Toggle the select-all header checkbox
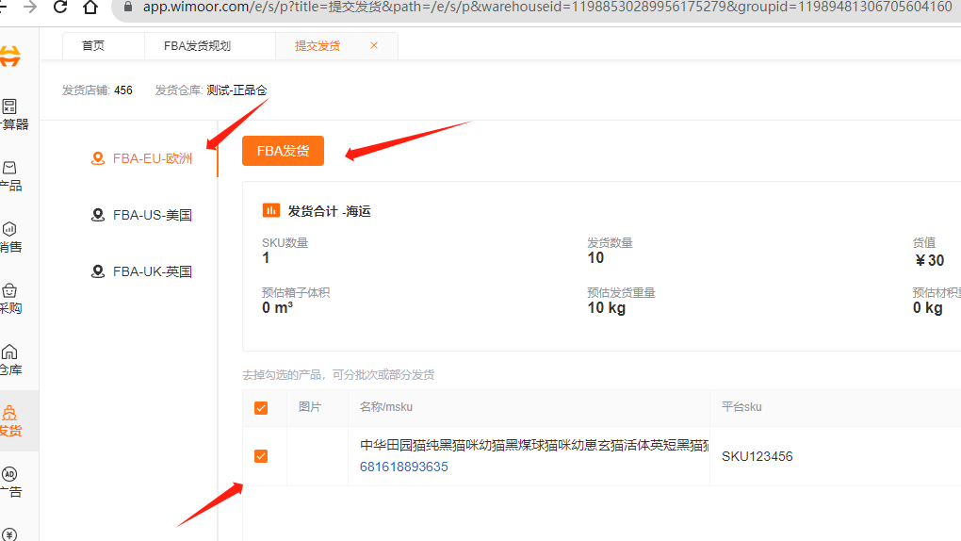This screenshot has width=961, height=541. (x=261, y=408)
